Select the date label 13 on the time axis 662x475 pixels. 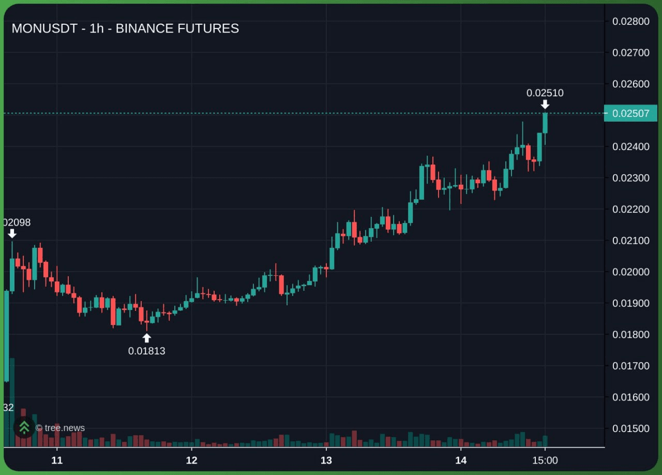(x=326, y=461)
